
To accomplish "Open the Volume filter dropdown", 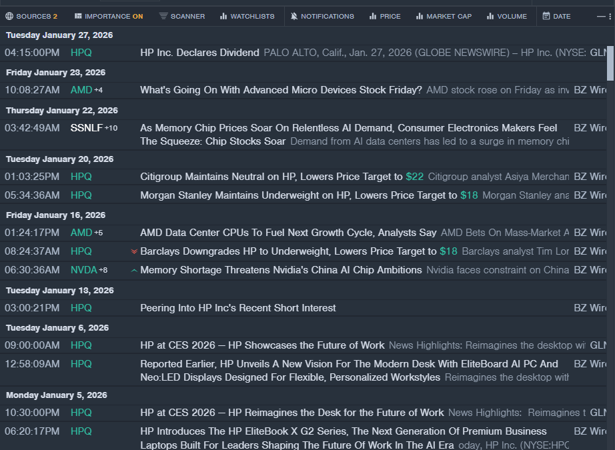I will [506, 16].
